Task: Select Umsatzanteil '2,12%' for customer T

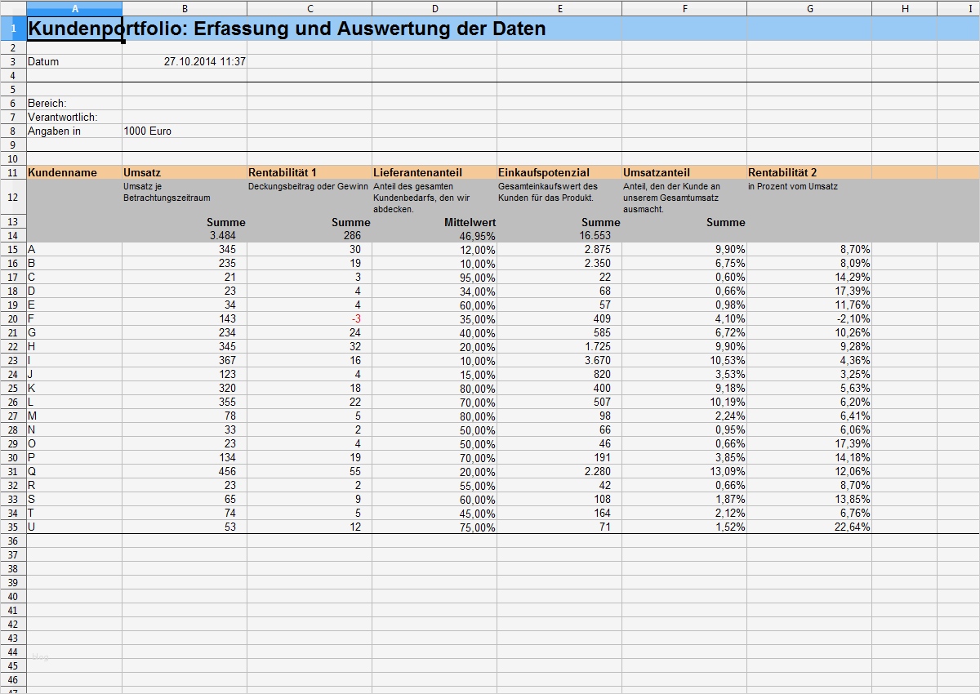Action: point(684,513)
